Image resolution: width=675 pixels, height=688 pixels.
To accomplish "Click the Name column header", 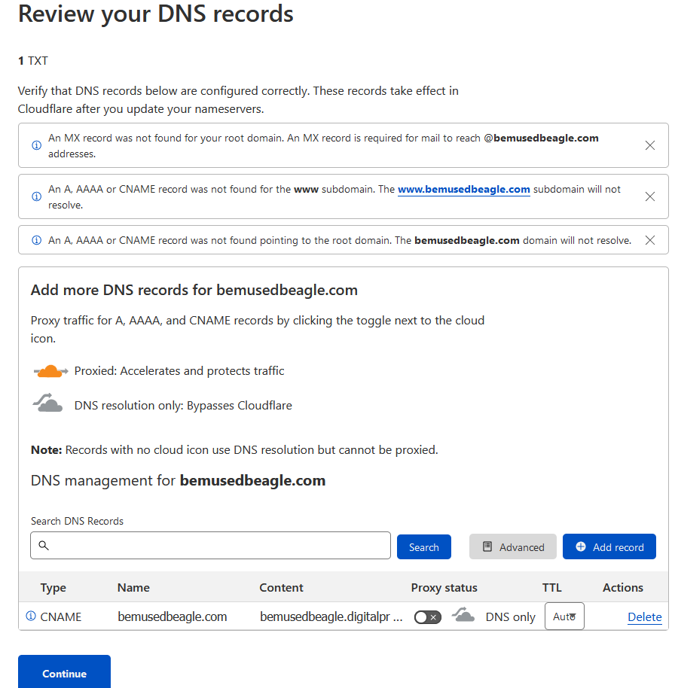I will (x=133, y=588).
